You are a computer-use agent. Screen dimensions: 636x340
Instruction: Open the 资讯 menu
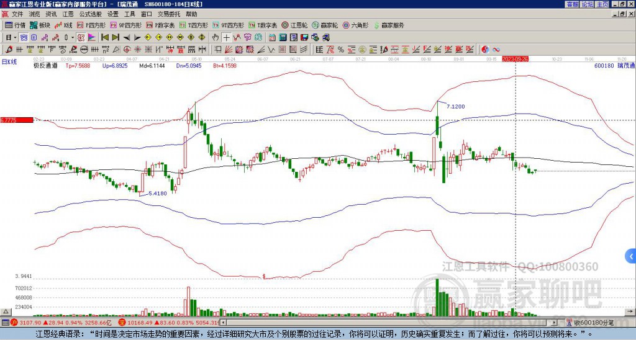point(51,14)
